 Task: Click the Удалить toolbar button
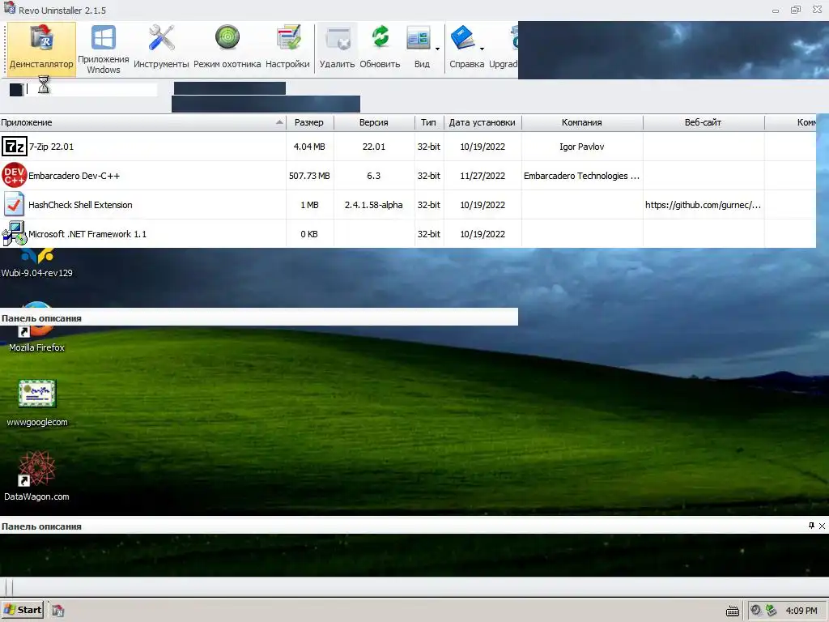pyautogui.click(x=338, y=49)
